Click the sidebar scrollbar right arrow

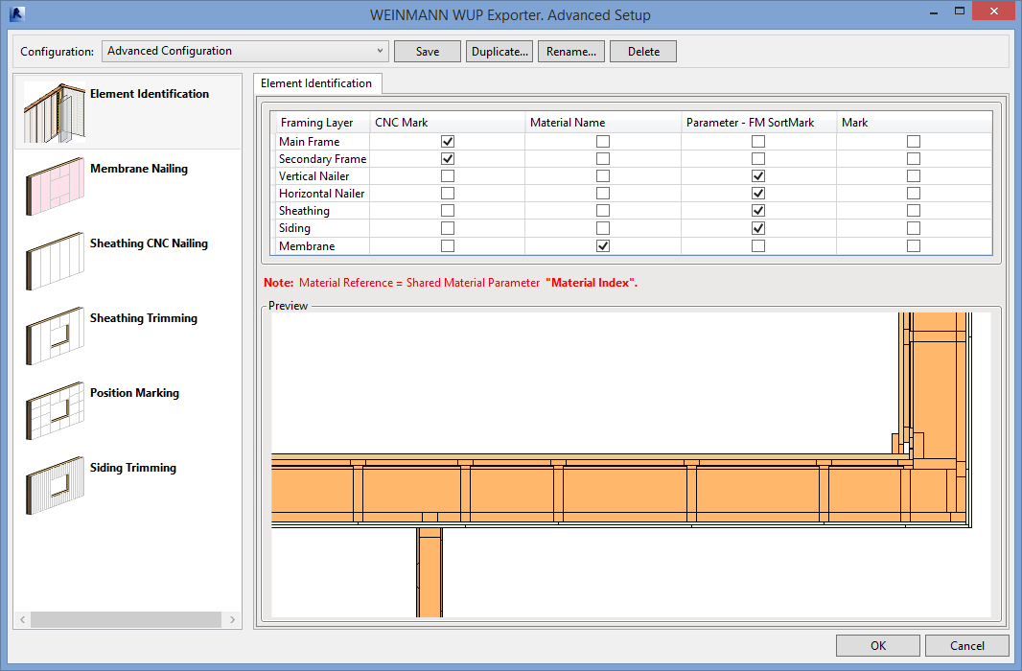[232, 619]
